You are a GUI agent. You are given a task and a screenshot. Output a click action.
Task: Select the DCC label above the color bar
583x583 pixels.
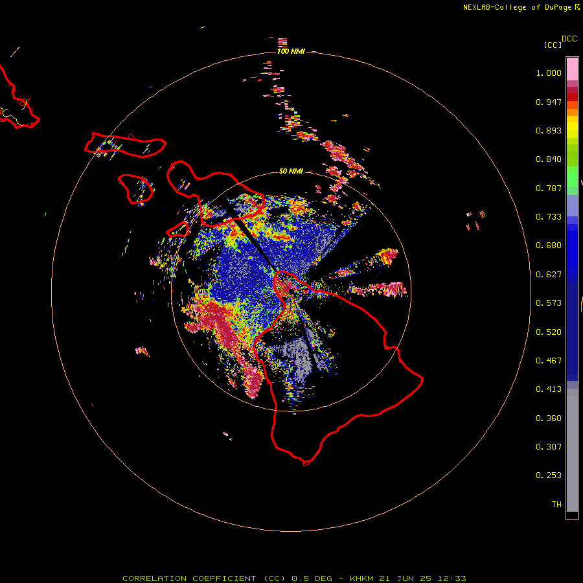pyautogui.click(x=569, y=39)
